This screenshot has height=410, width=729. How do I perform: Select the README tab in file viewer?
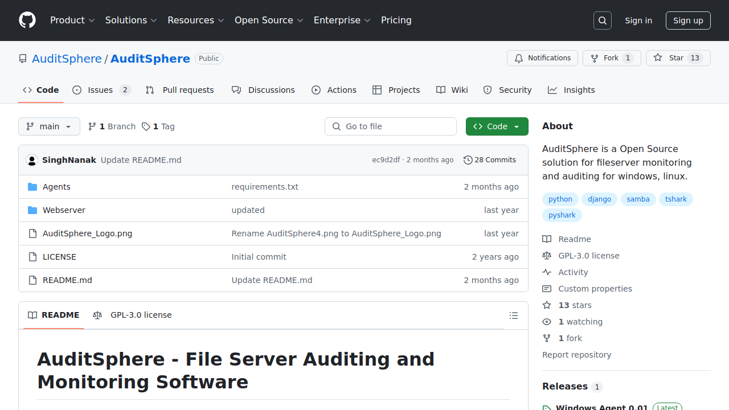(x=54, y=315)
